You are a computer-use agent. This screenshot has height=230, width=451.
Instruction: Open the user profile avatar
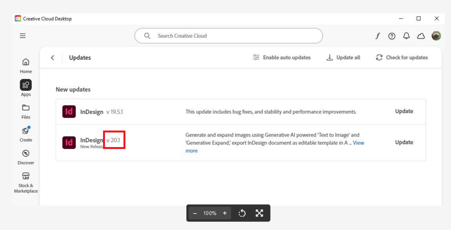pos(436,36)
